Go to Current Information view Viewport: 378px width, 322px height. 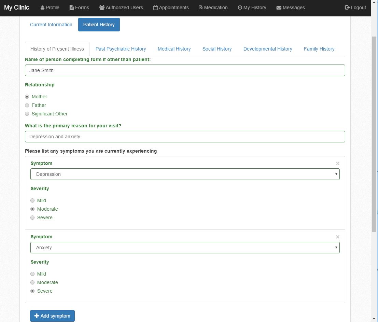click(x=51, y=25)
